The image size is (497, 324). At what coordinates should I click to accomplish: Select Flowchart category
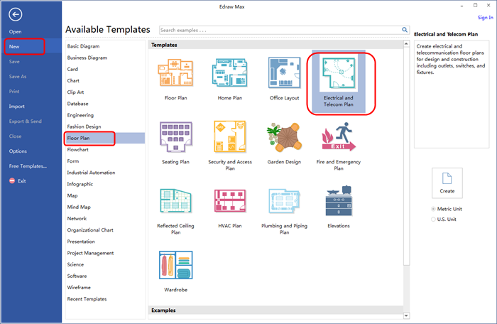coord(77,149)
